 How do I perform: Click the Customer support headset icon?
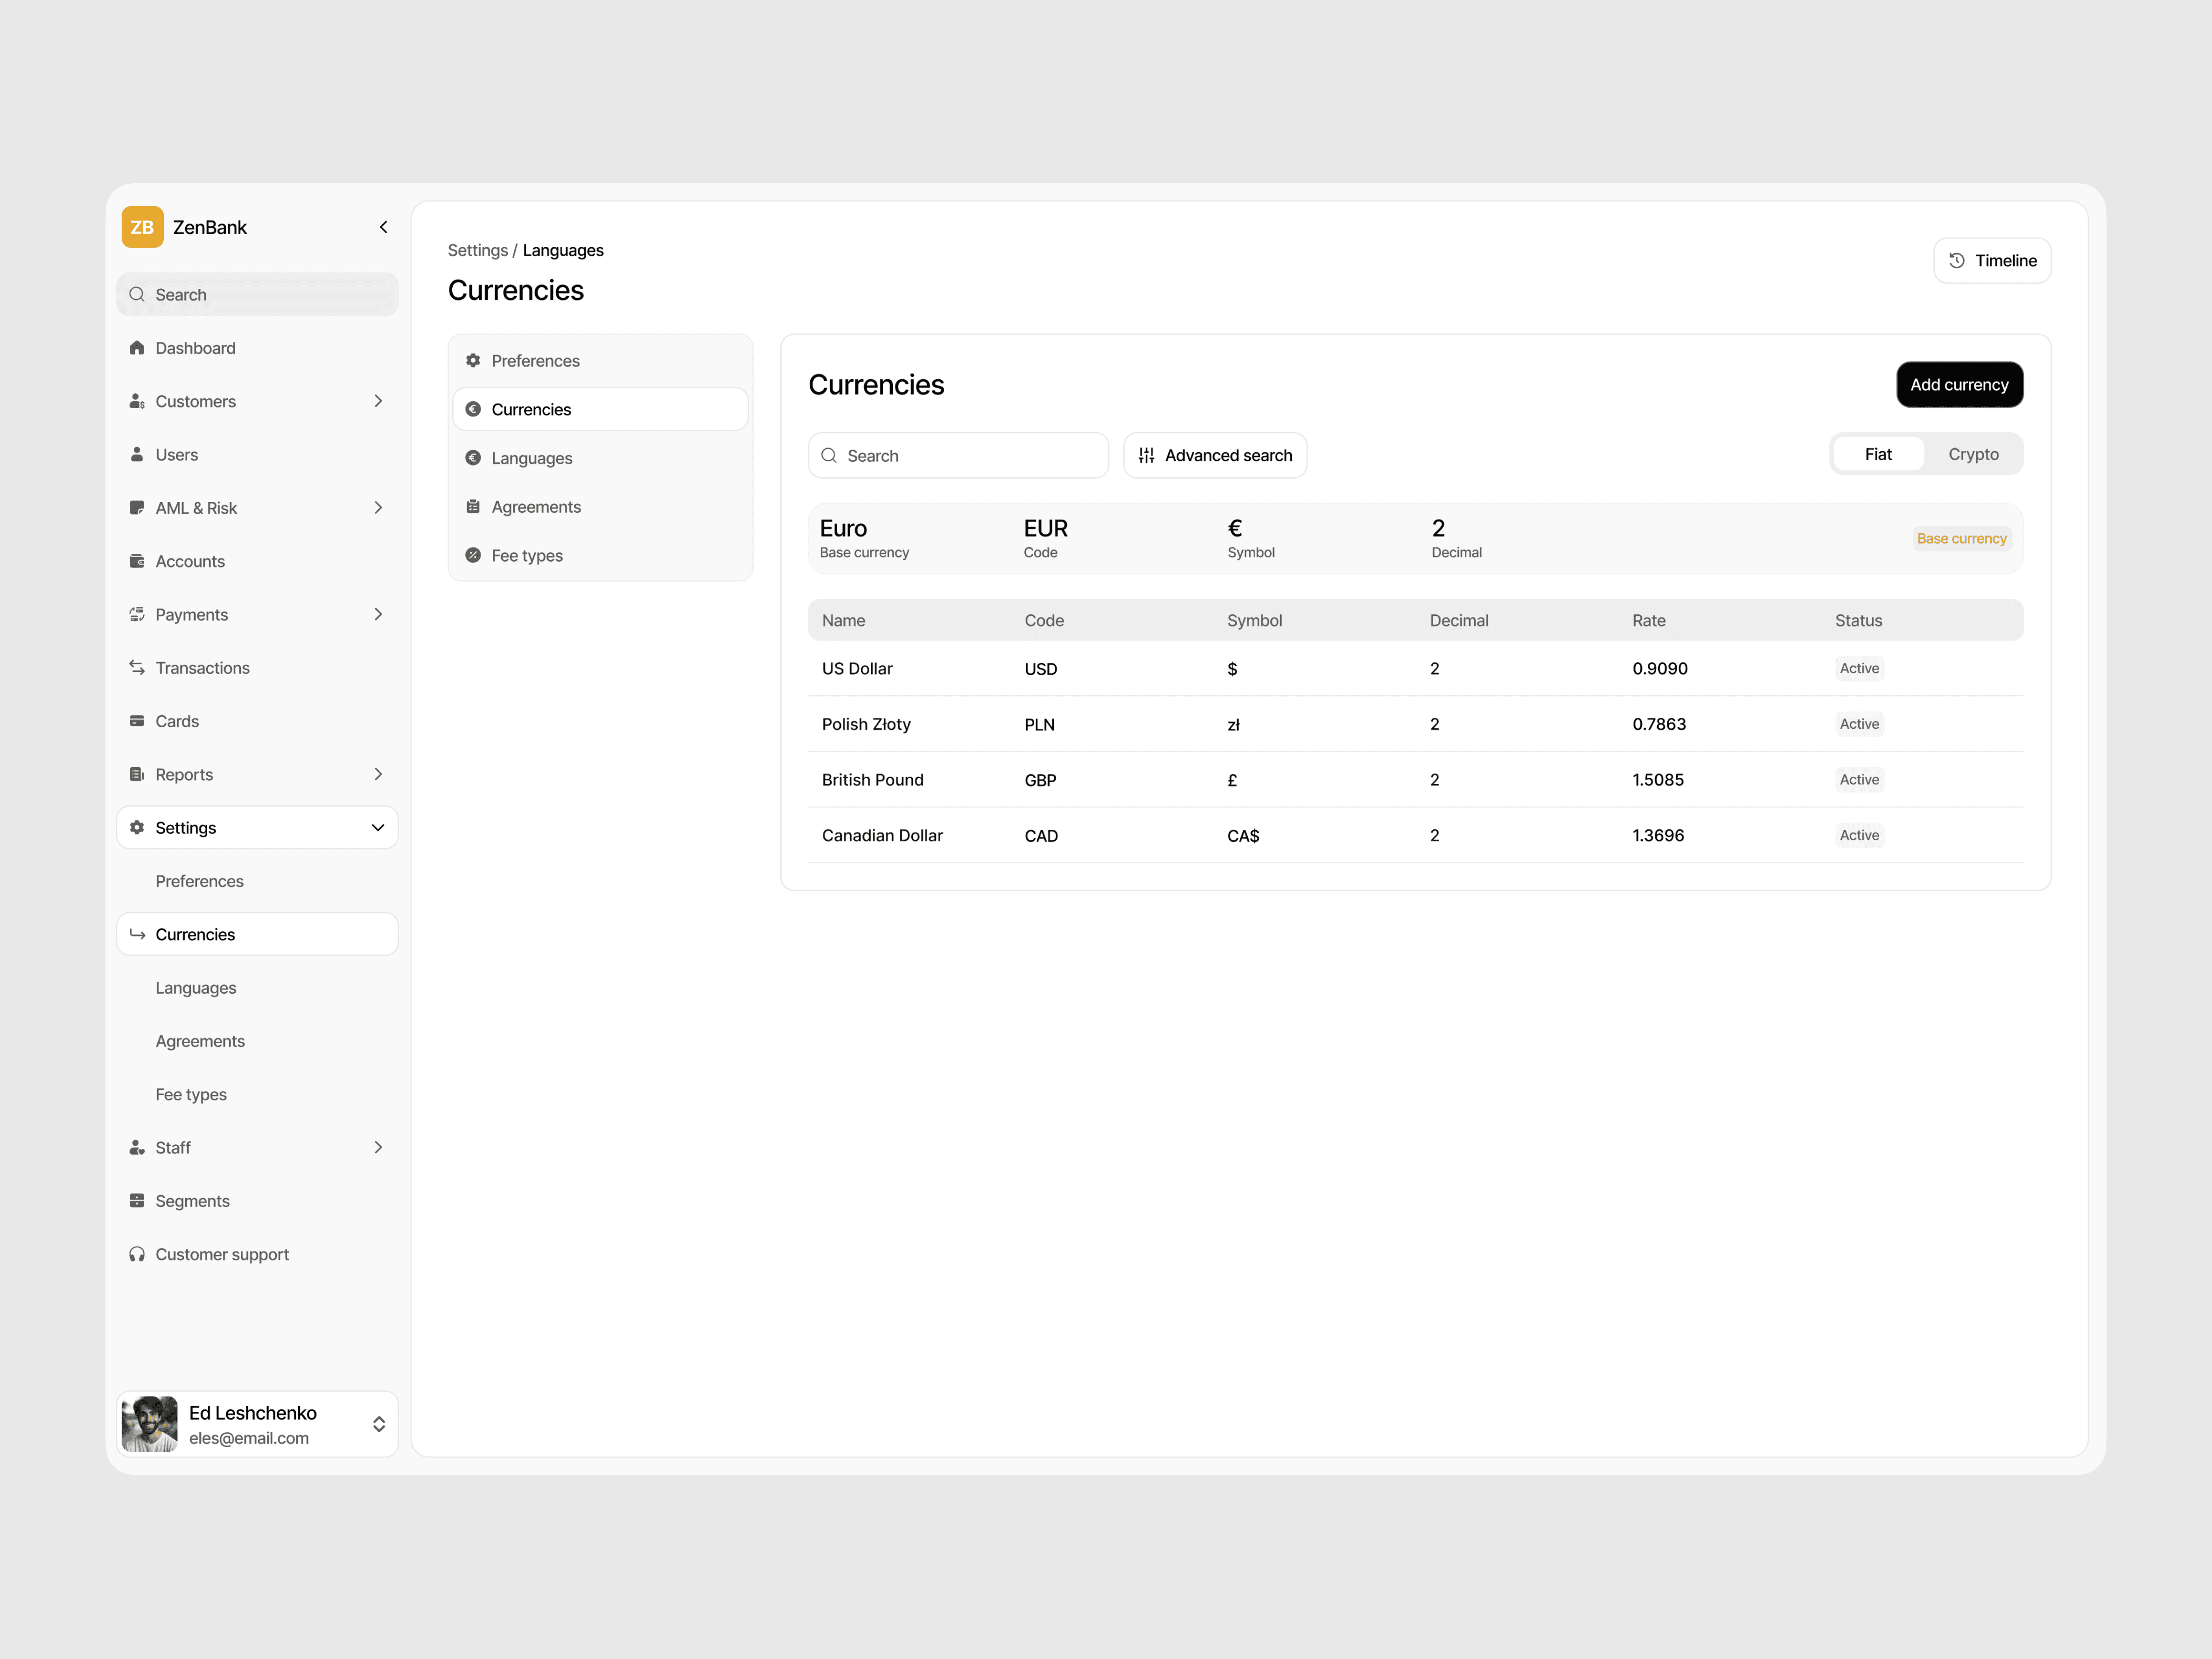137,1254
